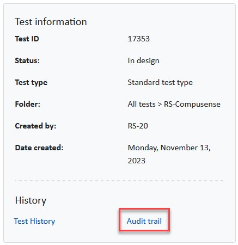Screen dimensions: 238x245
Task: Click the 'Folder:' field label
Action: point(28,104)
